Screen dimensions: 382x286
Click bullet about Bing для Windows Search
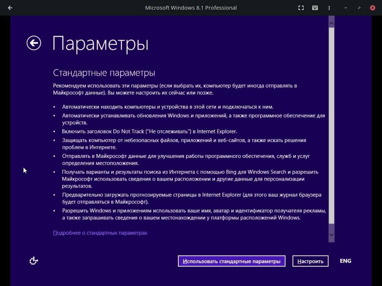(x=190, y=179)
